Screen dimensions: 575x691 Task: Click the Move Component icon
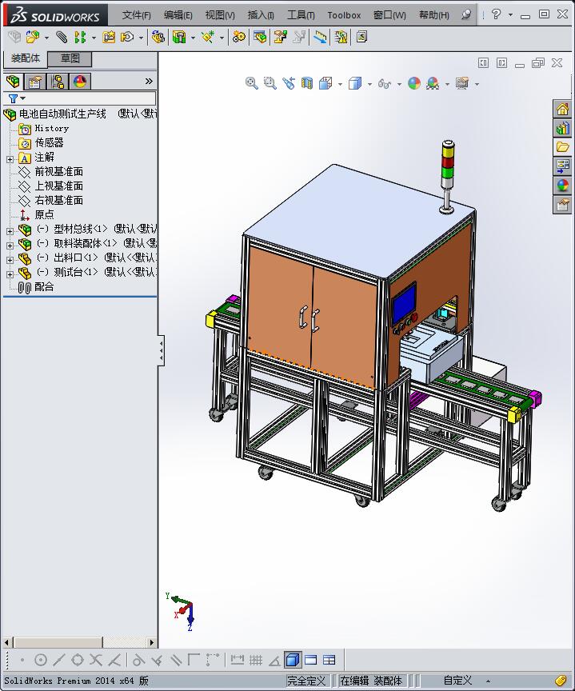127,37
